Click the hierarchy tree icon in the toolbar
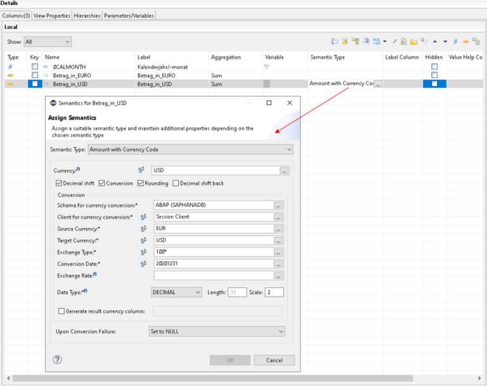Image resolution: width=487 pixels, height=386 pixels. click(355, 41)
